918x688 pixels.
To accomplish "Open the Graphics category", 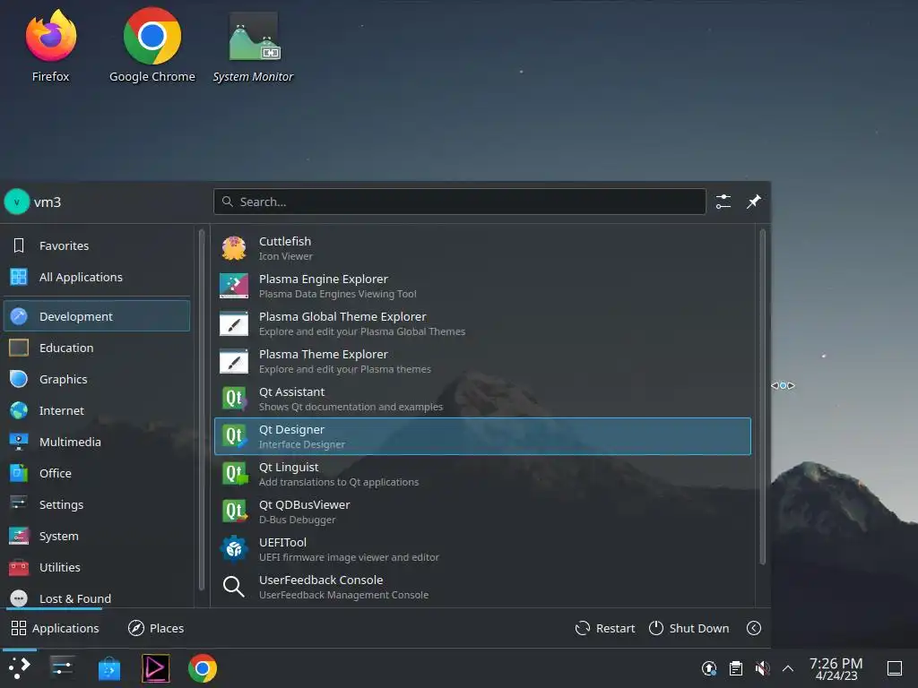I will pyautogui.click(x=97, y=379).
